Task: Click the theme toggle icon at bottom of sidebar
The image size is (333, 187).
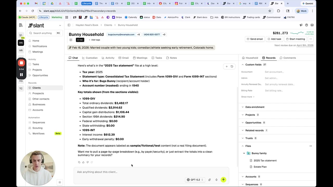Action: coord(60,182)
